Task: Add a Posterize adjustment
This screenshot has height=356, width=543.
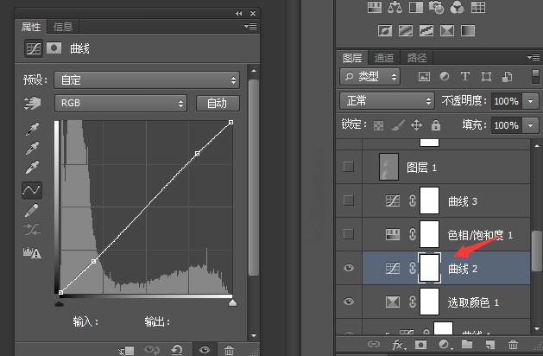Action: tap(406, 31)
